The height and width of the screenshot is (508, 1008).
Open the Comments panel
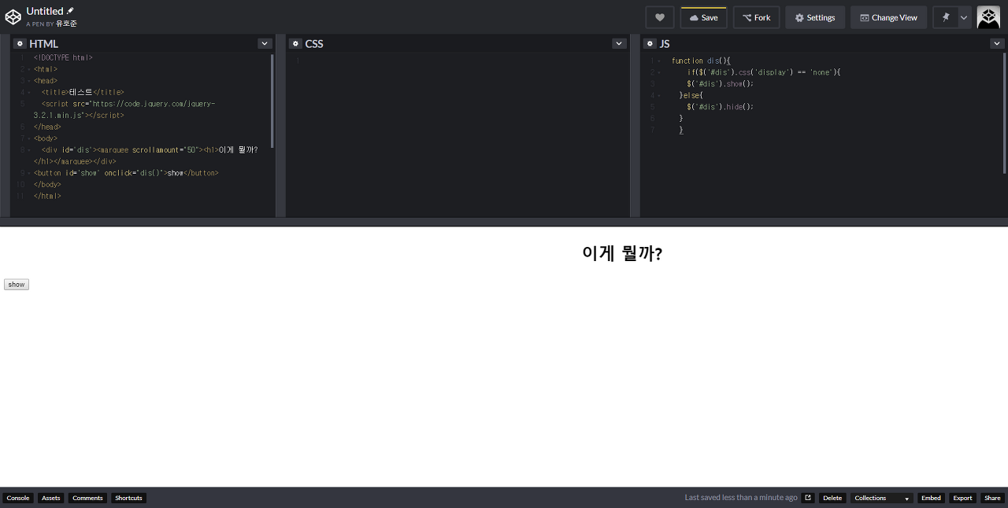coord(87,498)
